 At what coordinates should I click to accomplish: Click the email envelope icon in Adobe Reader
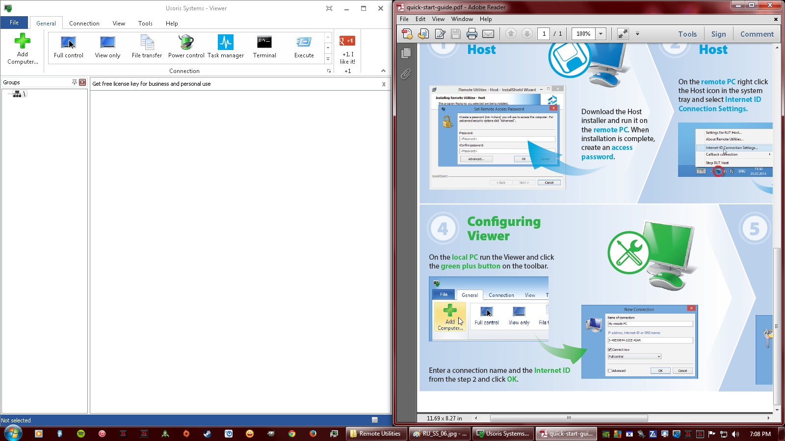[x=488, y=34]
